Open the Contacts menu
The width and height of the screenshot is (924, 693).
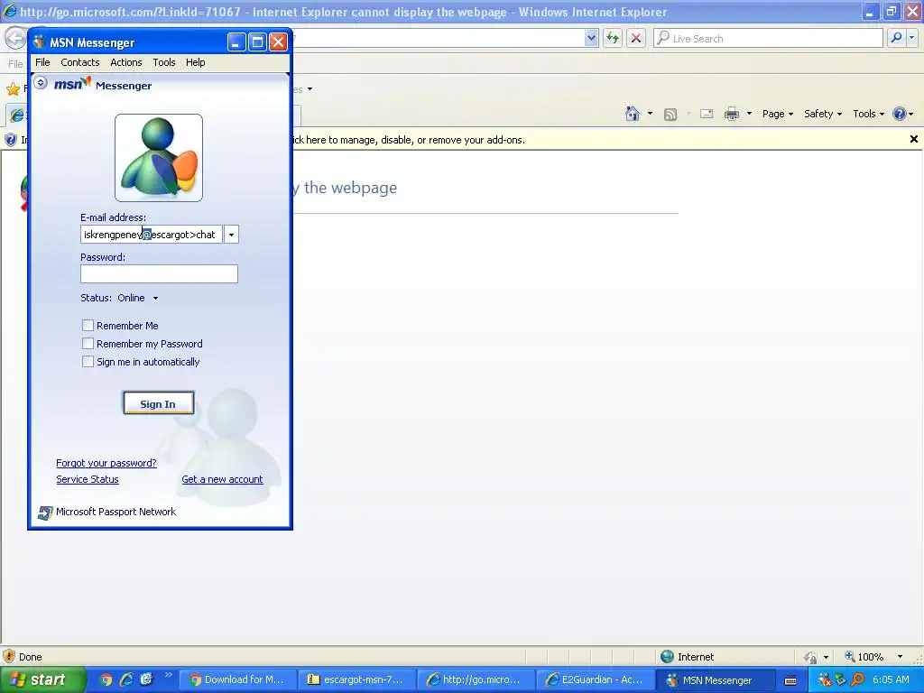(x=80, y=62)
